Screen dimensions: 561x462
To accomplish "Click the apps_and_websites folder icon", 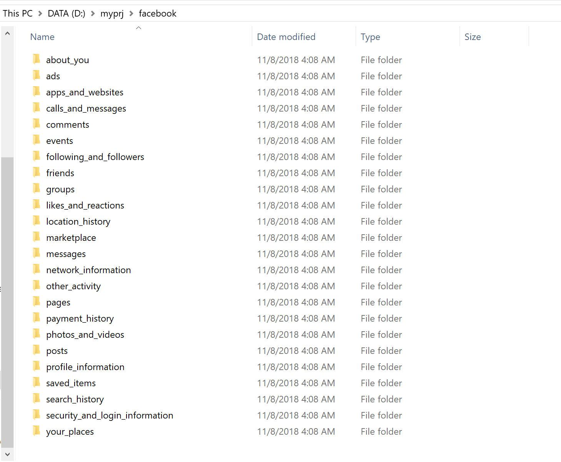I will click(37, 91).
